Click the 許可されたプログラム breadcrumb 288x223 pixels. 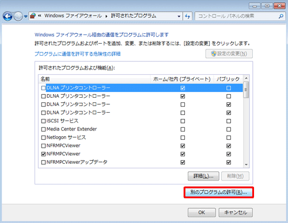click(134, 16)
